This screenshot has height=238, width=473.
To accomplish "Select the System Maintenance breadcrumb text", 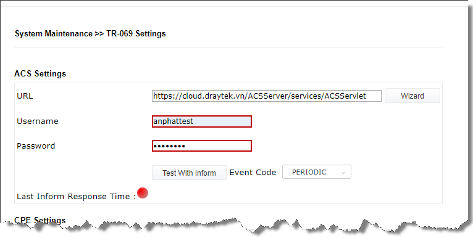I will pos(54,33).
